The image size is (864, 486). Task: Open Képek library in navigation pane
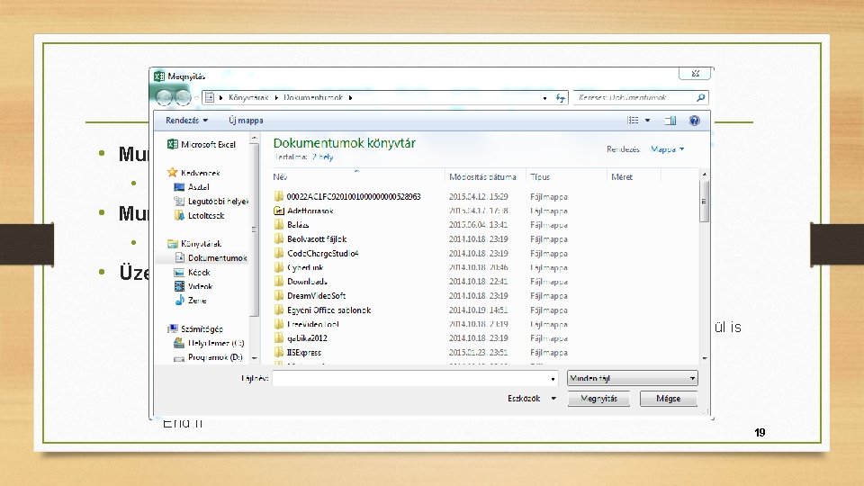pos(192,272)
